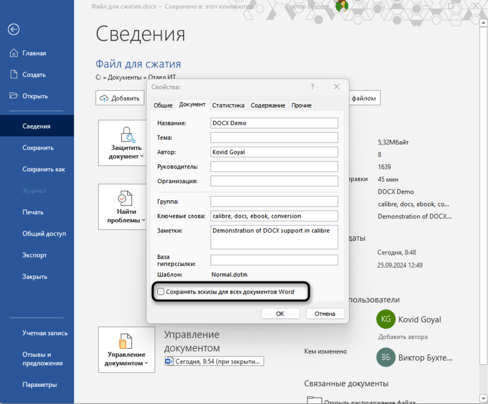Click the База гиперссылки input field

[x=274, y=260]
